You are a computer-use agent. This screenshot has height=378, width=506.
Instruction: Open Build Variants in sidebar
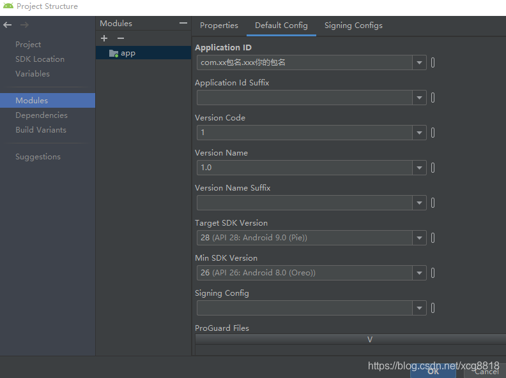(x=41, y=130)
